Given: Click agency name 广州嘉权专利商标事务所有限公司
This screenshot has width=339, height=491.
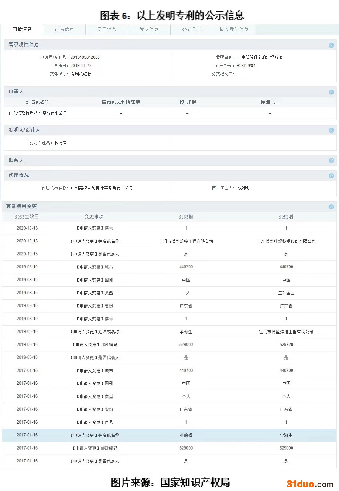Looking at the screenshot, I should click(102, 188).
